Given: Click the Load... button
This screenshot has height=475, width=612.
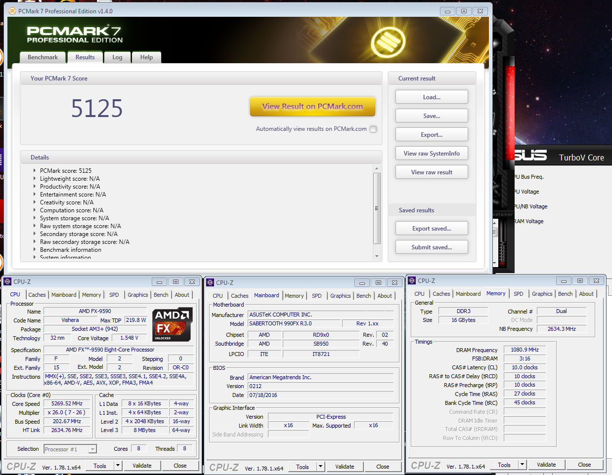Looking at the screenshot, I should (432, 97).
